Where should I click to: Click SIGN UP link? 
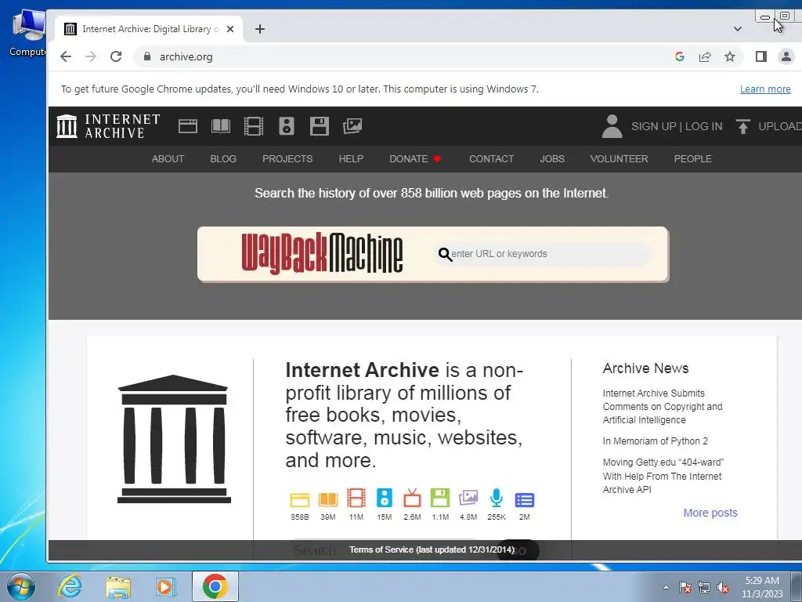click(x=653, y=126)
